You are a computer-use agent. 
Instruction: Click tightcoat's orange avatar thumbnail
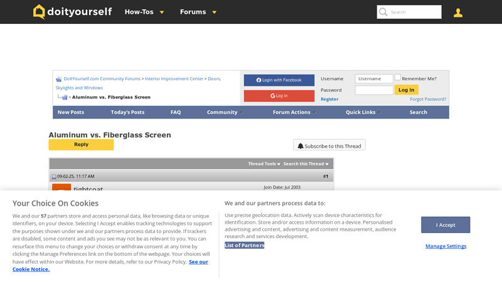(x=61, y=188)
